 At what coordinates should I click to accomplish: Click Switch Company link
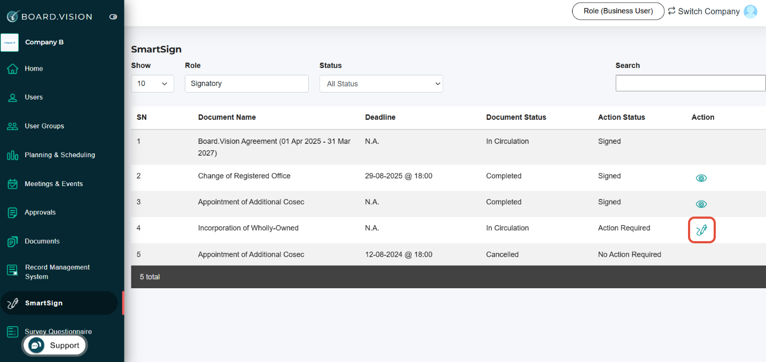(709, 11)
